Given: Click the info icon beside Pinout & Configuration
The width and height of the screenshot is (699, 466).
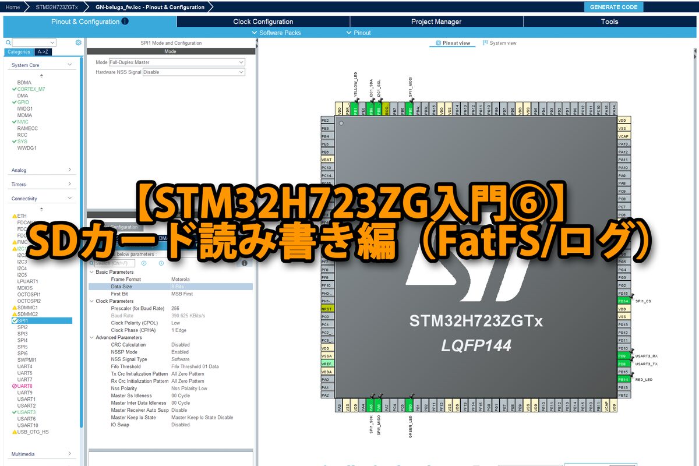Looking at the screenshot, I should (125, 22).
